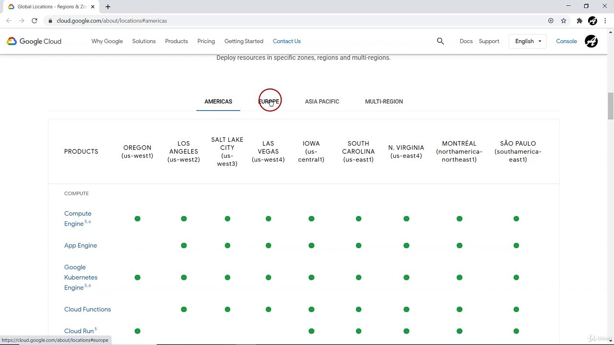Viewport: 614px width, 345px height.
Task: Bookmark this page with the star icon
Action: point(564,21)
